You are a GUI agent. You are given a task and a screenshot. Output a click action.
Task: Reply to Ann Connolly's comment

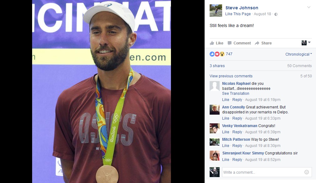(x=237, y=118)
